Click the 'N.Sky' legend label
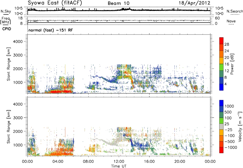This screenshot has width=243, height=168. point(6,11)
